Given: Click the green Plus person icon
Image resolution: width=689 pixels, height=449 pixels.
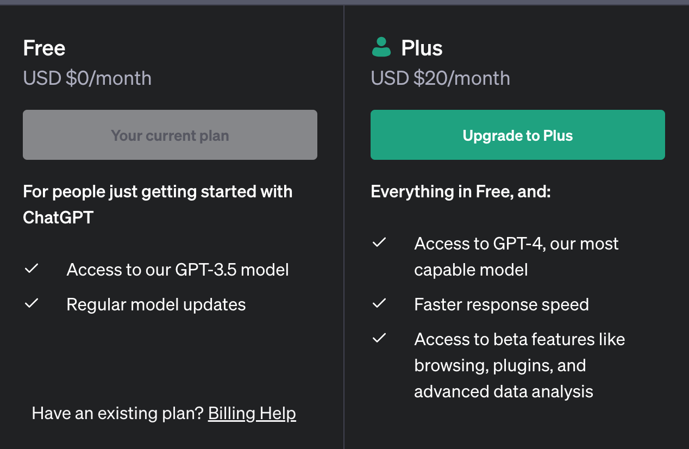Looking at the screenshot, I should (x=381, y=47).
